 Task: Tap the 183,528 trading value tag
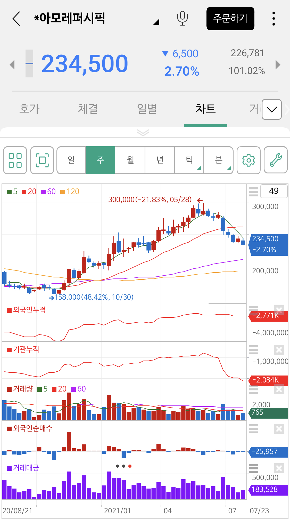pyautogui.click(x=268, y=490)
